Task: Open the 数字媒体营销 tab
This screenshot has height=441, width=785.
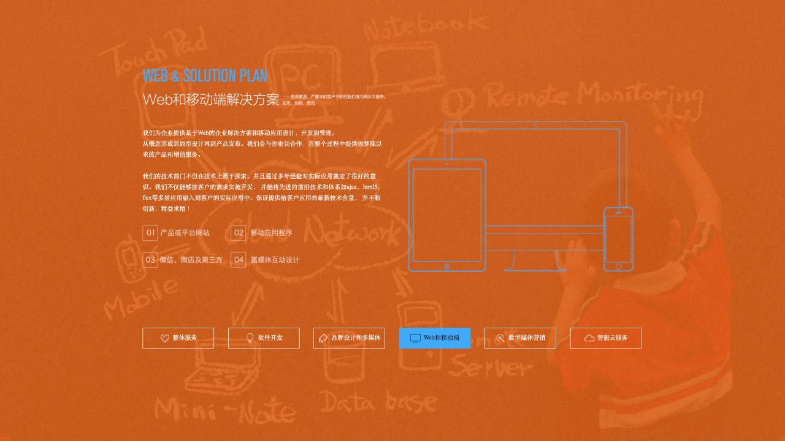Action: click(x=520, y=338)
